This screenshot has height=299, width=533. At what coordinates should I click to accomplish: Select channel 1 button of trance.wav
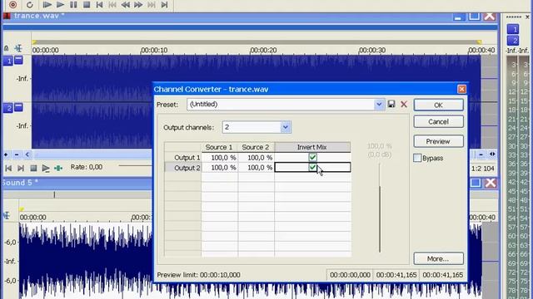[8, 61]
